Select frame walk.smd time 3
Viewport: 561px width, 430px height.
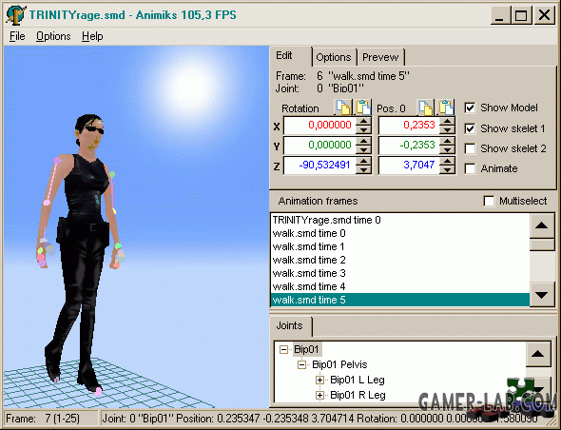400,274
